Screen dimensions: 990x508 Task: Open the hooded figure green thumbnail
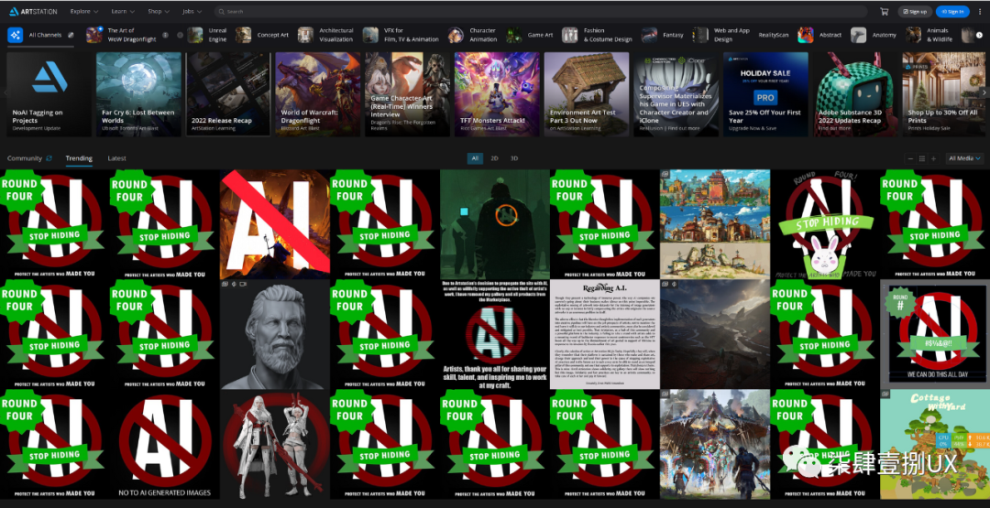click(495, 225)
